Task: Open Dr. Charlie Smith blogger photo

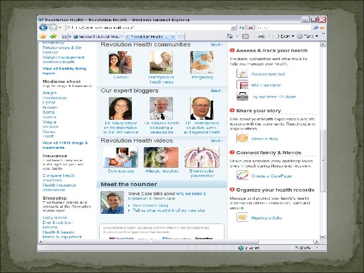Action: (x=161, y=108)
